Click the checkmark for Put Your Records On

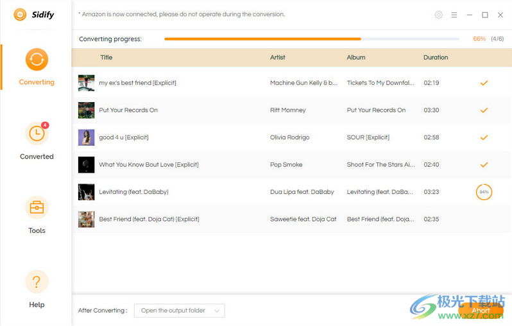tap(484, 110)
